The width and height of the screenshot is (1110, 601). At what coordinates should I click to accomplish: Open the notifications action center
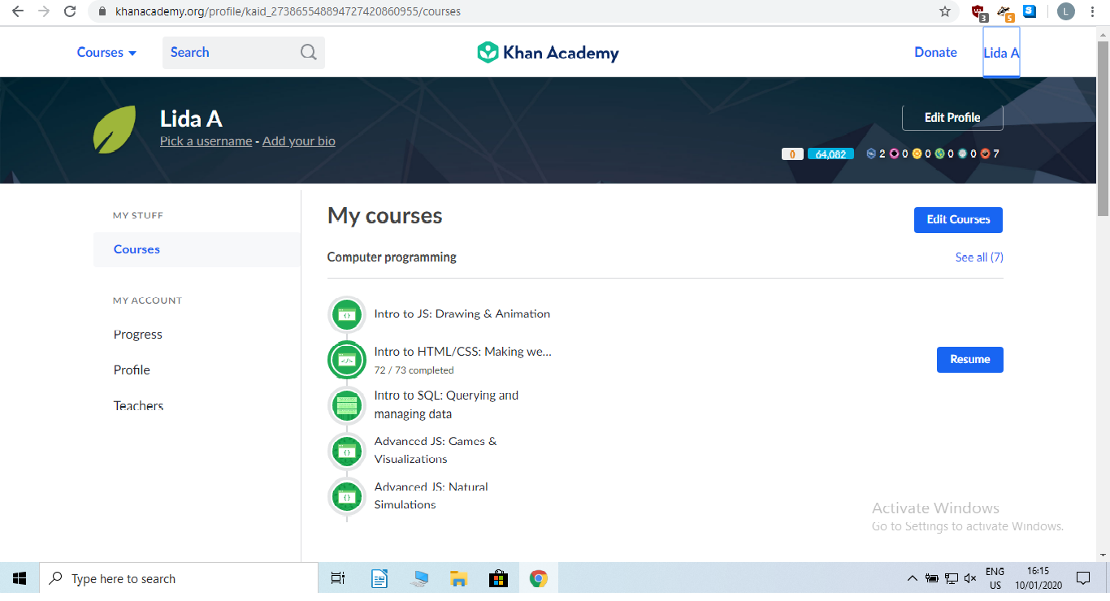[1083, 579]
